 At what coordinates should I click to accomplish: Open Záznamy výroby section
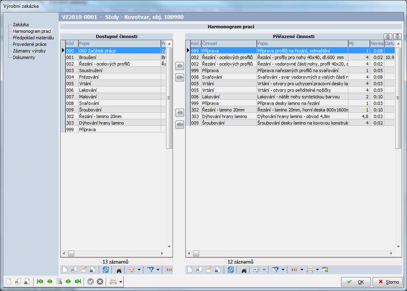tap(29, 51)
